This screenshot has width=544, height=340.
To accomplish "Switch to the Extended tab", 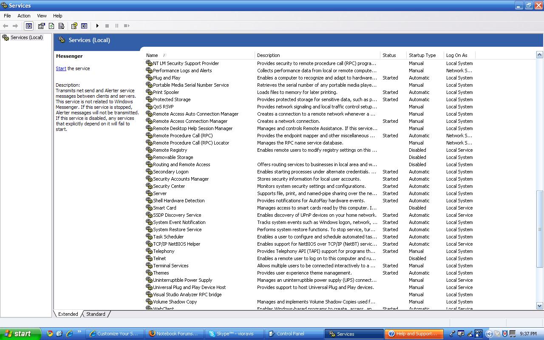I will 68,314.
